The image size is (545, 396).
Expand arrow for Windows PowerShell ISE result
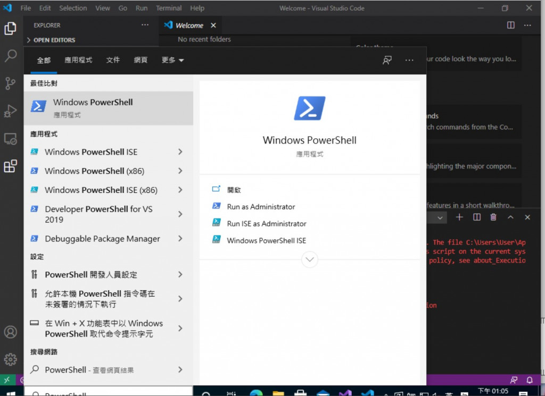[180, 151]
